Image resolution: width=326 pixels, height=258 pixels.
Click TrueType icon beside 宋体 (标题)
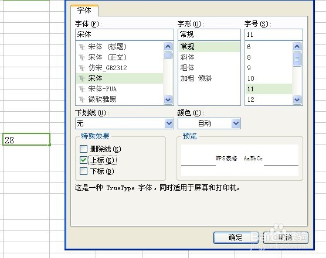click(81, 47)
